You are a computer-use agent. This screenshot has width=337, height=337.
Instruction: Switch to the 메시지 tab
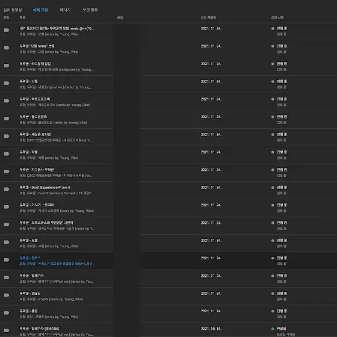click(x=65, y=10)
